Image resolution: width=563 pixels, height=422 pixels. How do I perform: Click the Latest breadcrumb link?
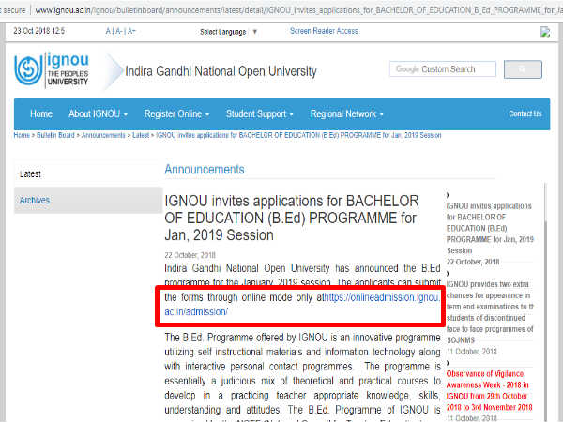(141, 135)
